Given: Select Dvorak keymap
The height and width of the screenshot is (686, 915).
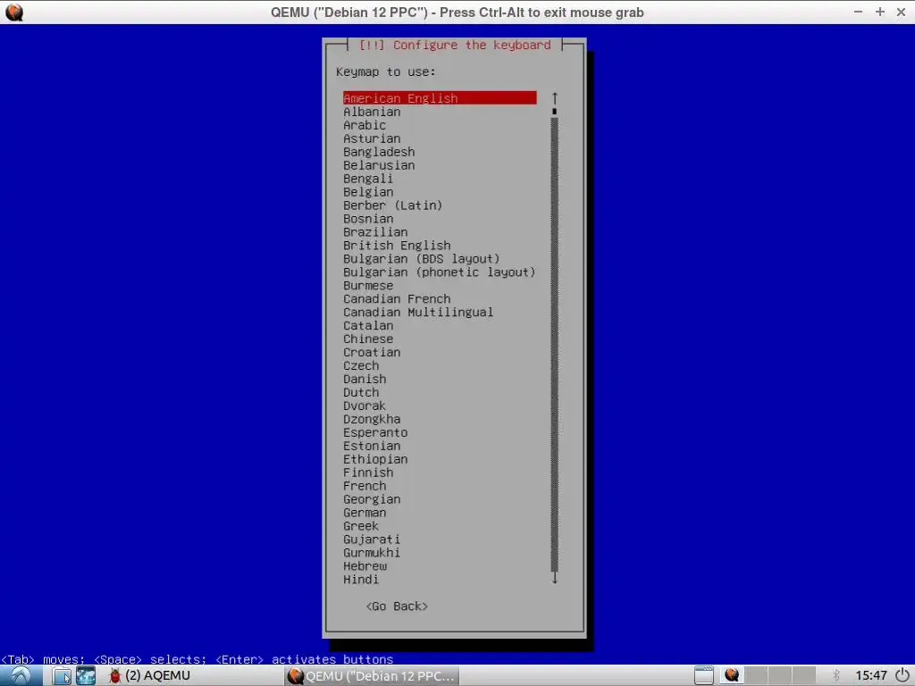Looking at the screenshot, I should pyautogui.click(x=365, y=406).
